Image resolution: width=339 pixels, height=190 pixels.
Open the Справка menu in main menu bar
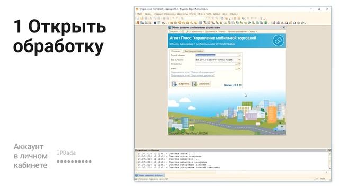tap(234, 14)
